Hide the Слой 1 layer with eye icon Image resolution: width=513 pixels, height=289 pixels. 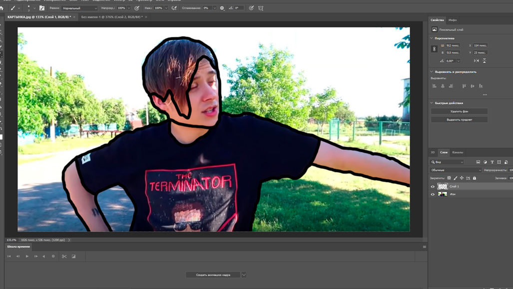(x=433, y=187)
